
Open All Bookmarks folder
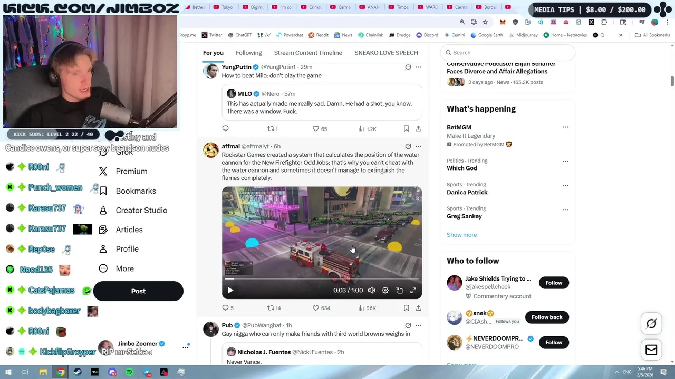point(652,35)
